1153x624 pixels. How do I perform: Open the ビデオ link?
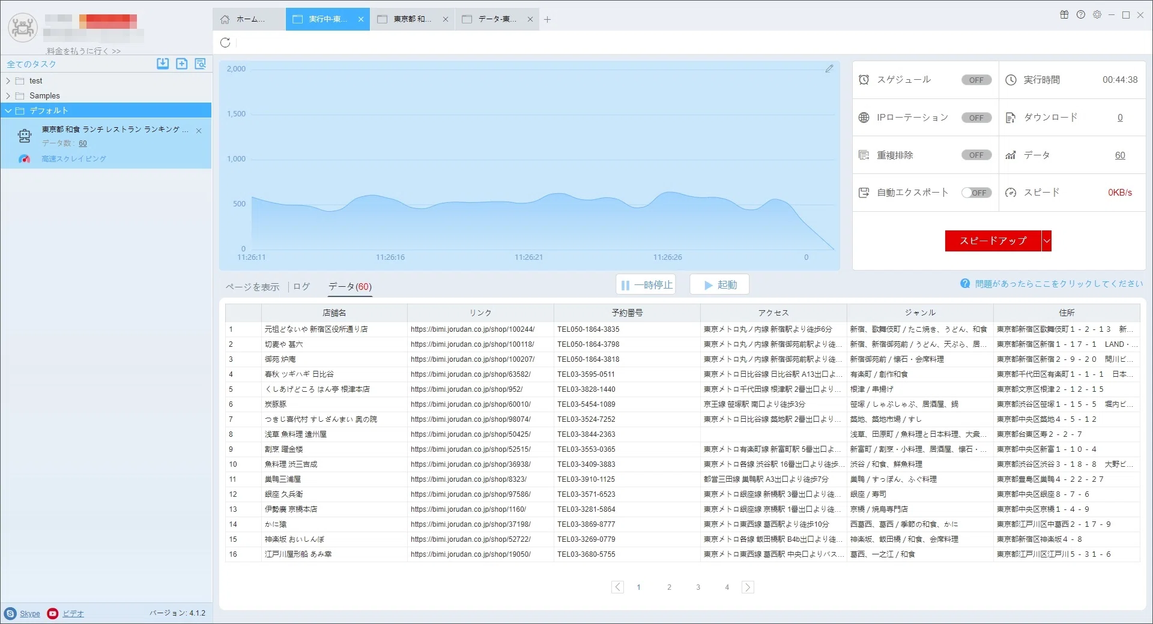[x=73, y=614]
